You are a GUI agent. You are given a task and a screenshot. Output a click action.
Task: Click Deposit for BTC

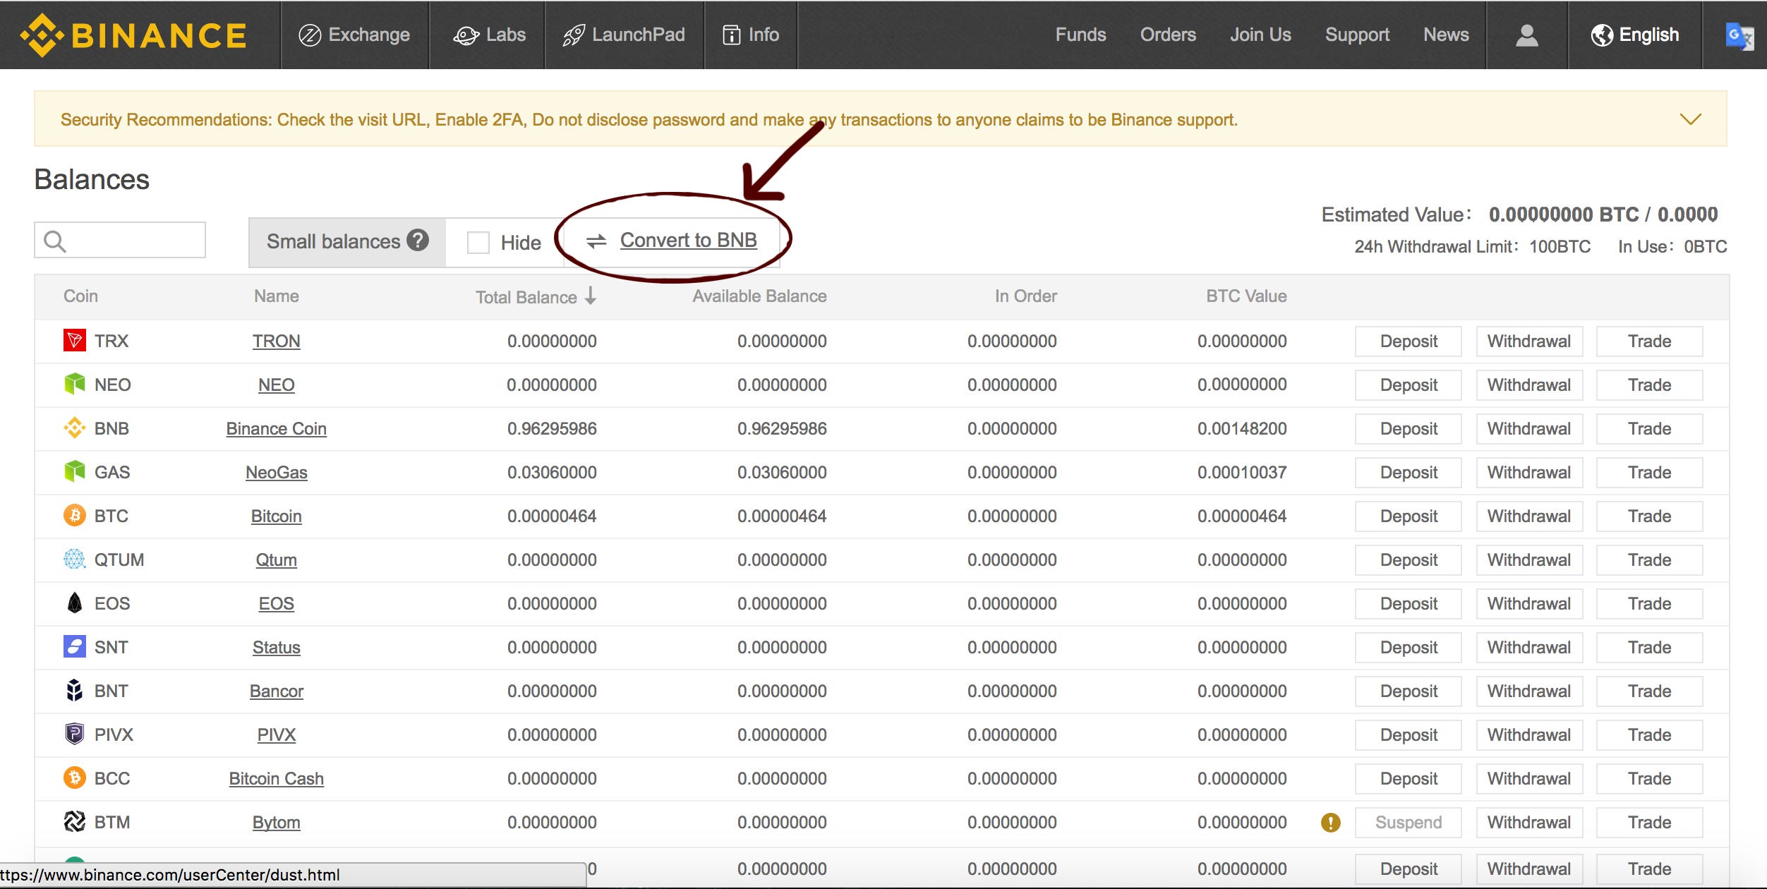click(1409, 516)
